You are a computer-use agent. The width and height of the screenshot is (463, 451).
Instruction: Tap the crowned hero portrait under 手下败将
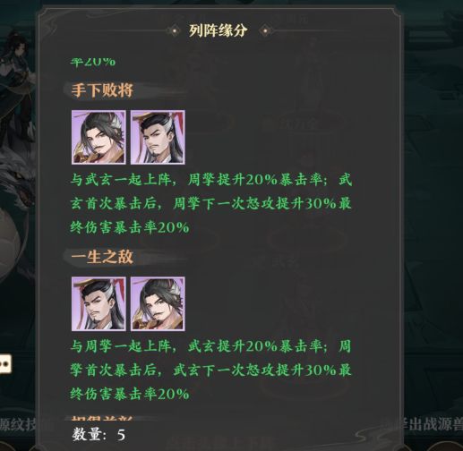pyautogui.click(x=158, y=137)
